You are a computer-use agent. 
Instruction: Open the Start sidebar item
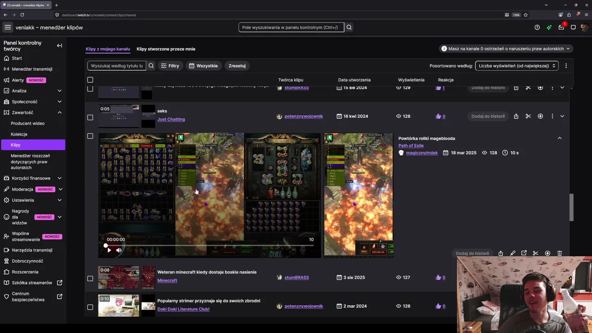pos(17,58)
